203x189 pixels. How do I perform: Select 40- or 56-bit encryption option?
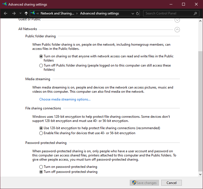[41, 133]
